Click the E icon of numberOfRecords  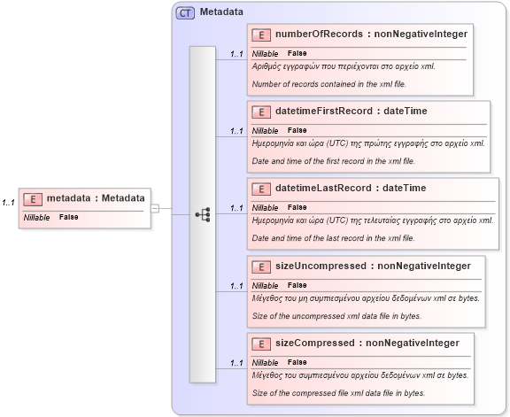click(x=261, y=35)
